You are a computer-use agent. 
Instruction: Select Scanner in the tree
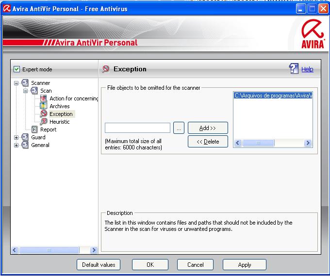point(41,83)
